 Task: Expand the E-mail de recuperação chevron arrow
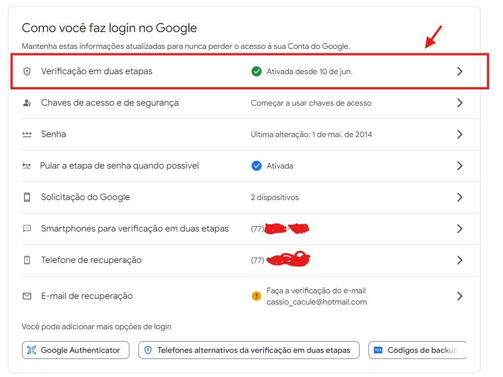tap(460, 296)
